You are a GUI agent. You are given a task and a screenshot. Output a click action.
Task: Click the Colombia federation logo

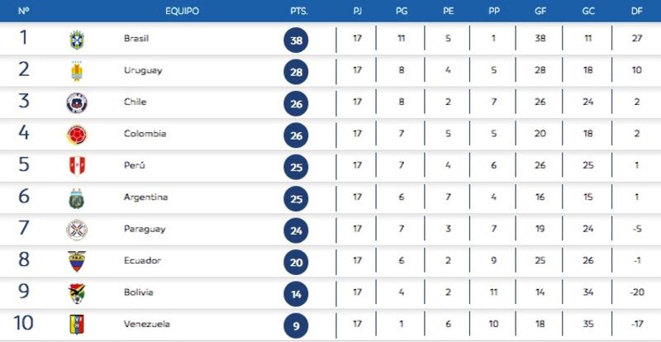[x=77, y=135]
